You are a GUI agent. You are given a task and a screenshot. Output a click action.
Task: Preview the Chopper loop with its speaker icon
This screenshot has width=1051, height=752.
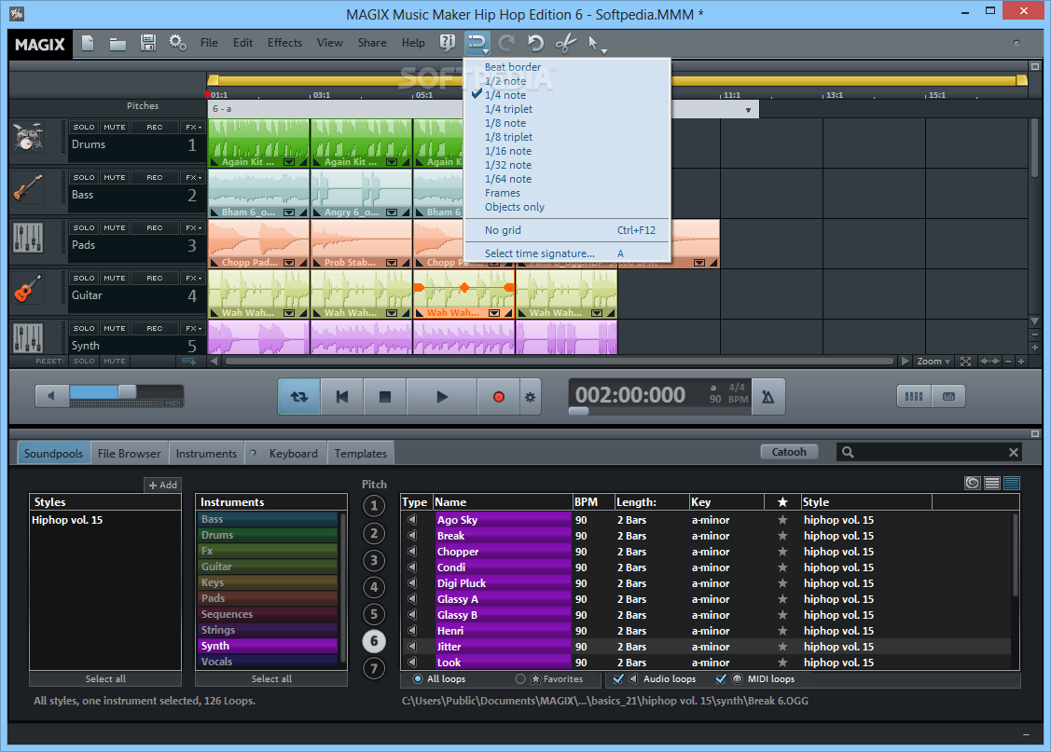(x=412, y=551)
